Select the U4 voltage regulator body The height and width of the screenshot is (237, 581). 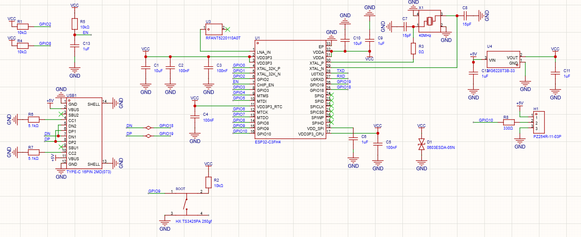coord(503,60)
